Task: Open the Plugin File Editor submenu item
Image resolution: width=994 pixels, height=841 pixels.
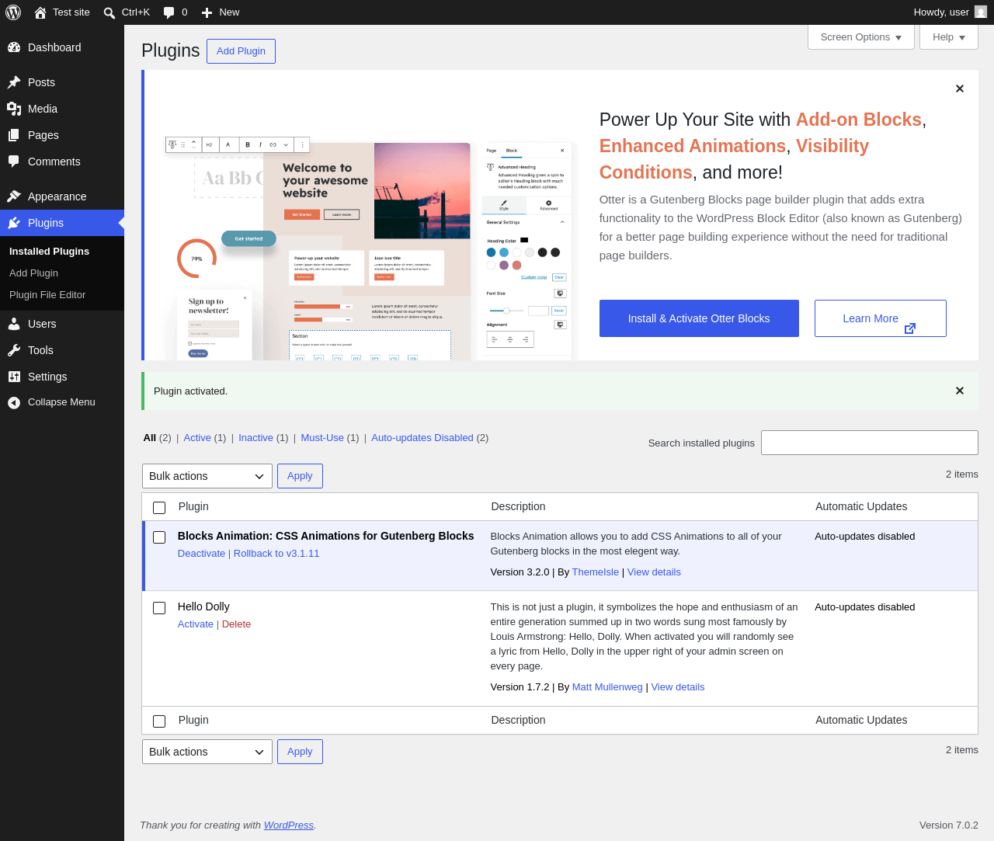Action: tap(47, 295)
